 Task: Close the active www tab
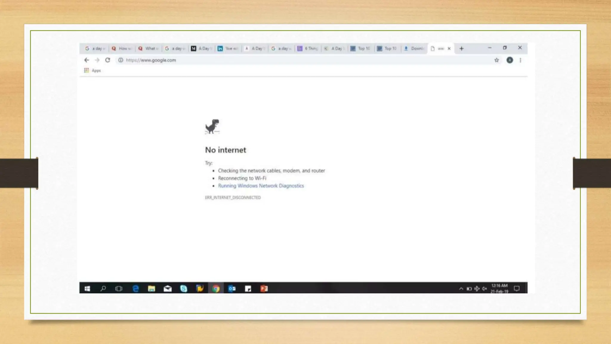(x=449, y=48)
